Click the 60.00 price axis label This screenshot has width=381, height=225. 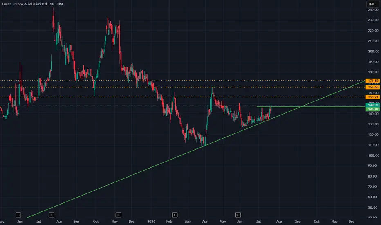coord(373,197)
